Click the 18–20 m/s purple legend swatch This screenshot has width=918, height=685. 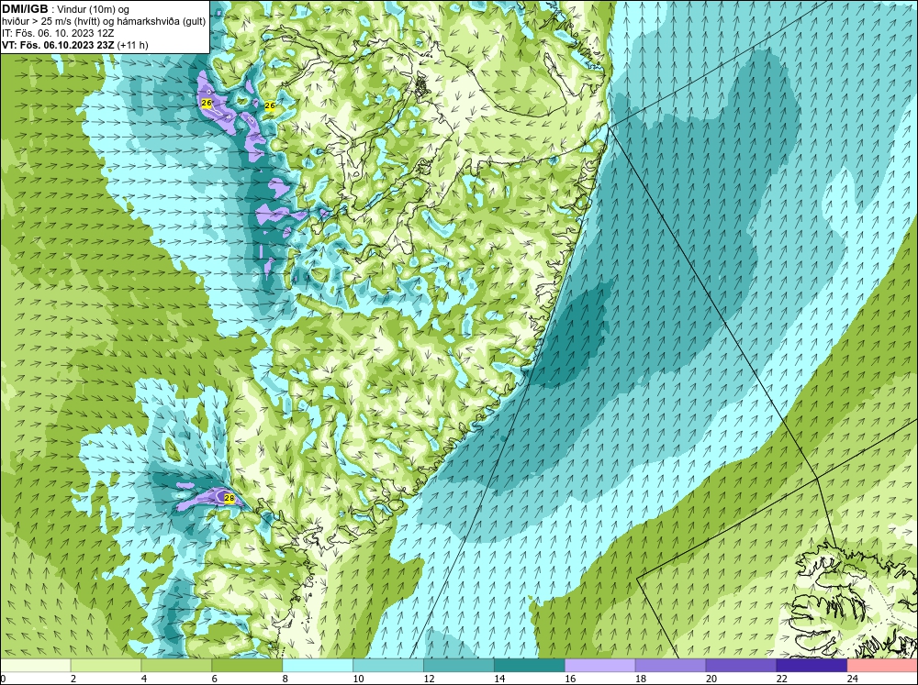(x=670, y=666)
